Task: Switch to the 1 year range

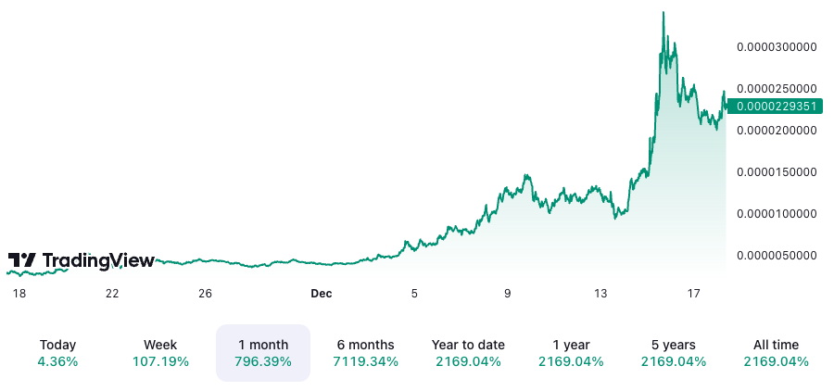Action: [571, 353]
